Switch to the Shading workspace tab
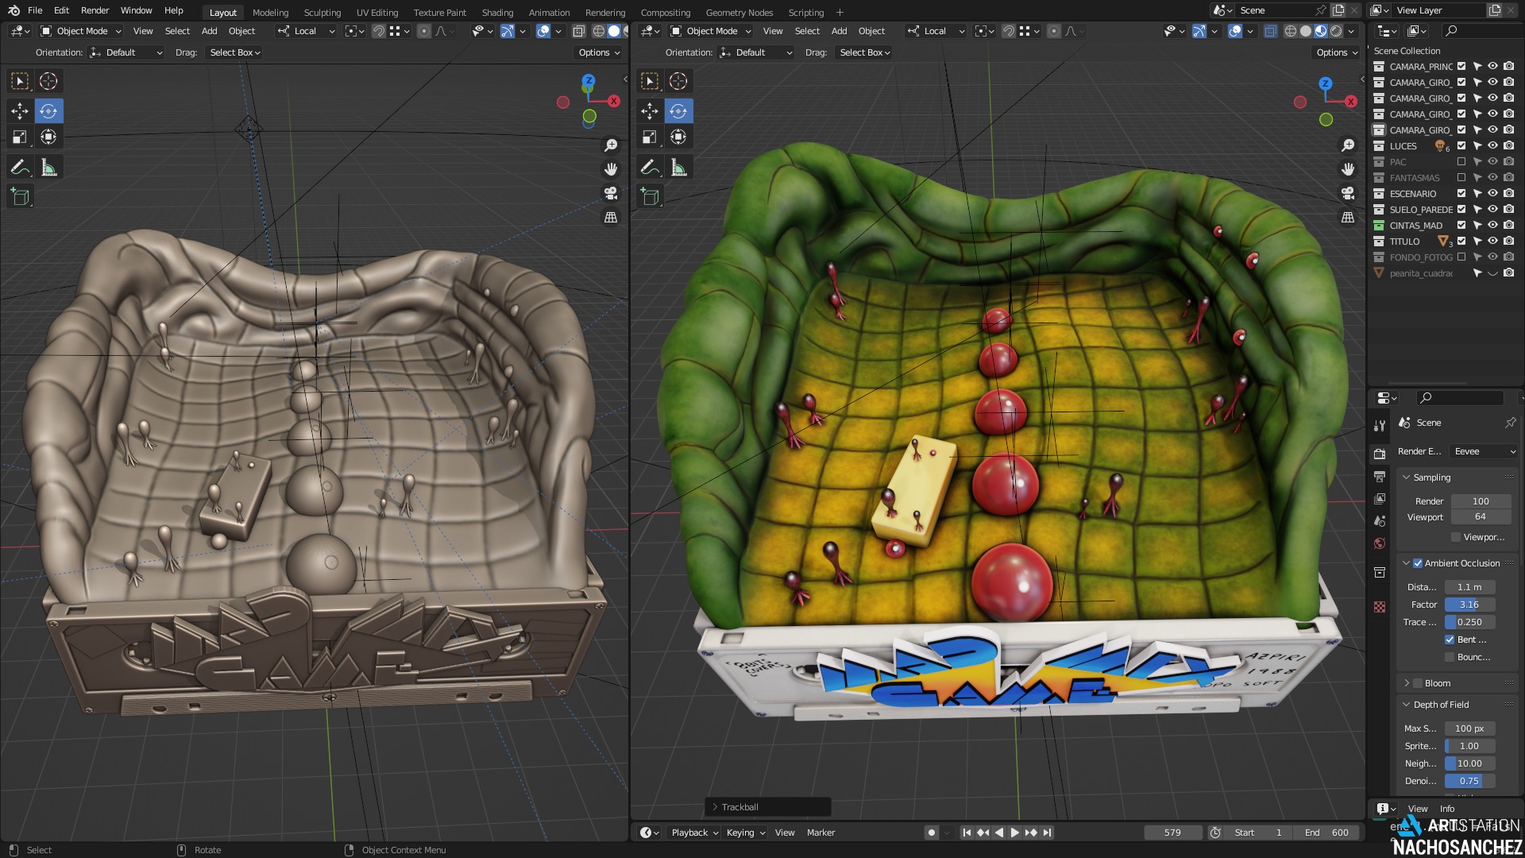 tap(497, 13)
